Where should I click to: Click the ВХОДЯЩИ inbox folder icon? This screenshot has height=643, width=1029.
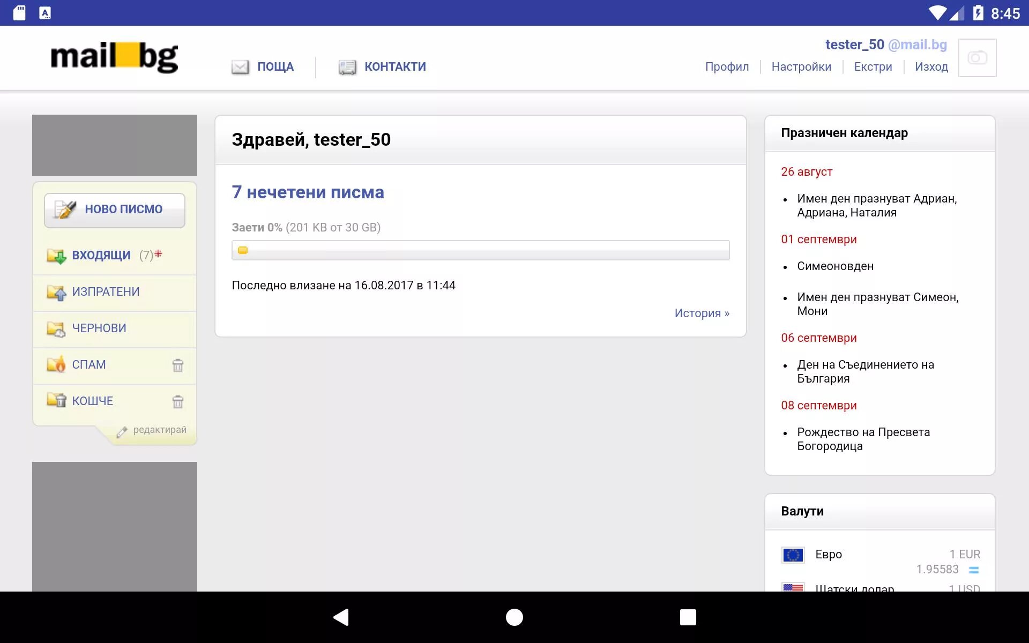pos(56,256)
